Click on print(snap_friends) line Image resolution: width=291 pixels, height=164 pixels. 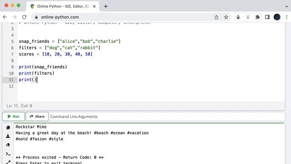pos(43,67)
